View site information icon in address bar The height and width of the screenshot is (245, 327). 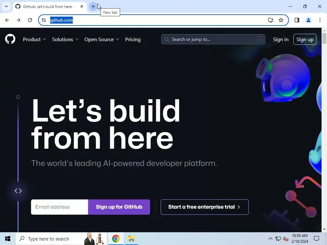44,20
